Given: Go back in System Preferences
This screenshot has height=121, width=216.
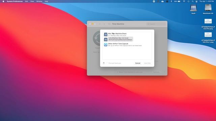Looking at the screenshot, I should click(x=100, y=24).
